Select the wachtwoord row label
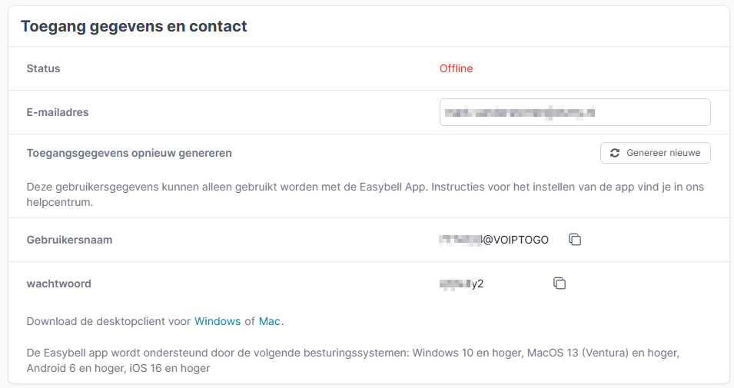Viewport: 734px width, 388px height. click(58, 284)
